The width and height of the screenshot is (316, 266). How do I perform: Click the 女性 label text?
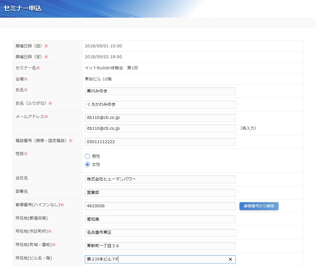pyautogui.click(x=96, y=165)
